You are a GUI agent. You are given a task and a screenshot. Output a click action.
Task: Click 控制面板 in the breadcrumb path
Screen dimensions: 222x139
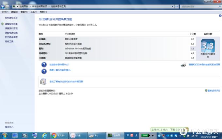click(24, 7)
